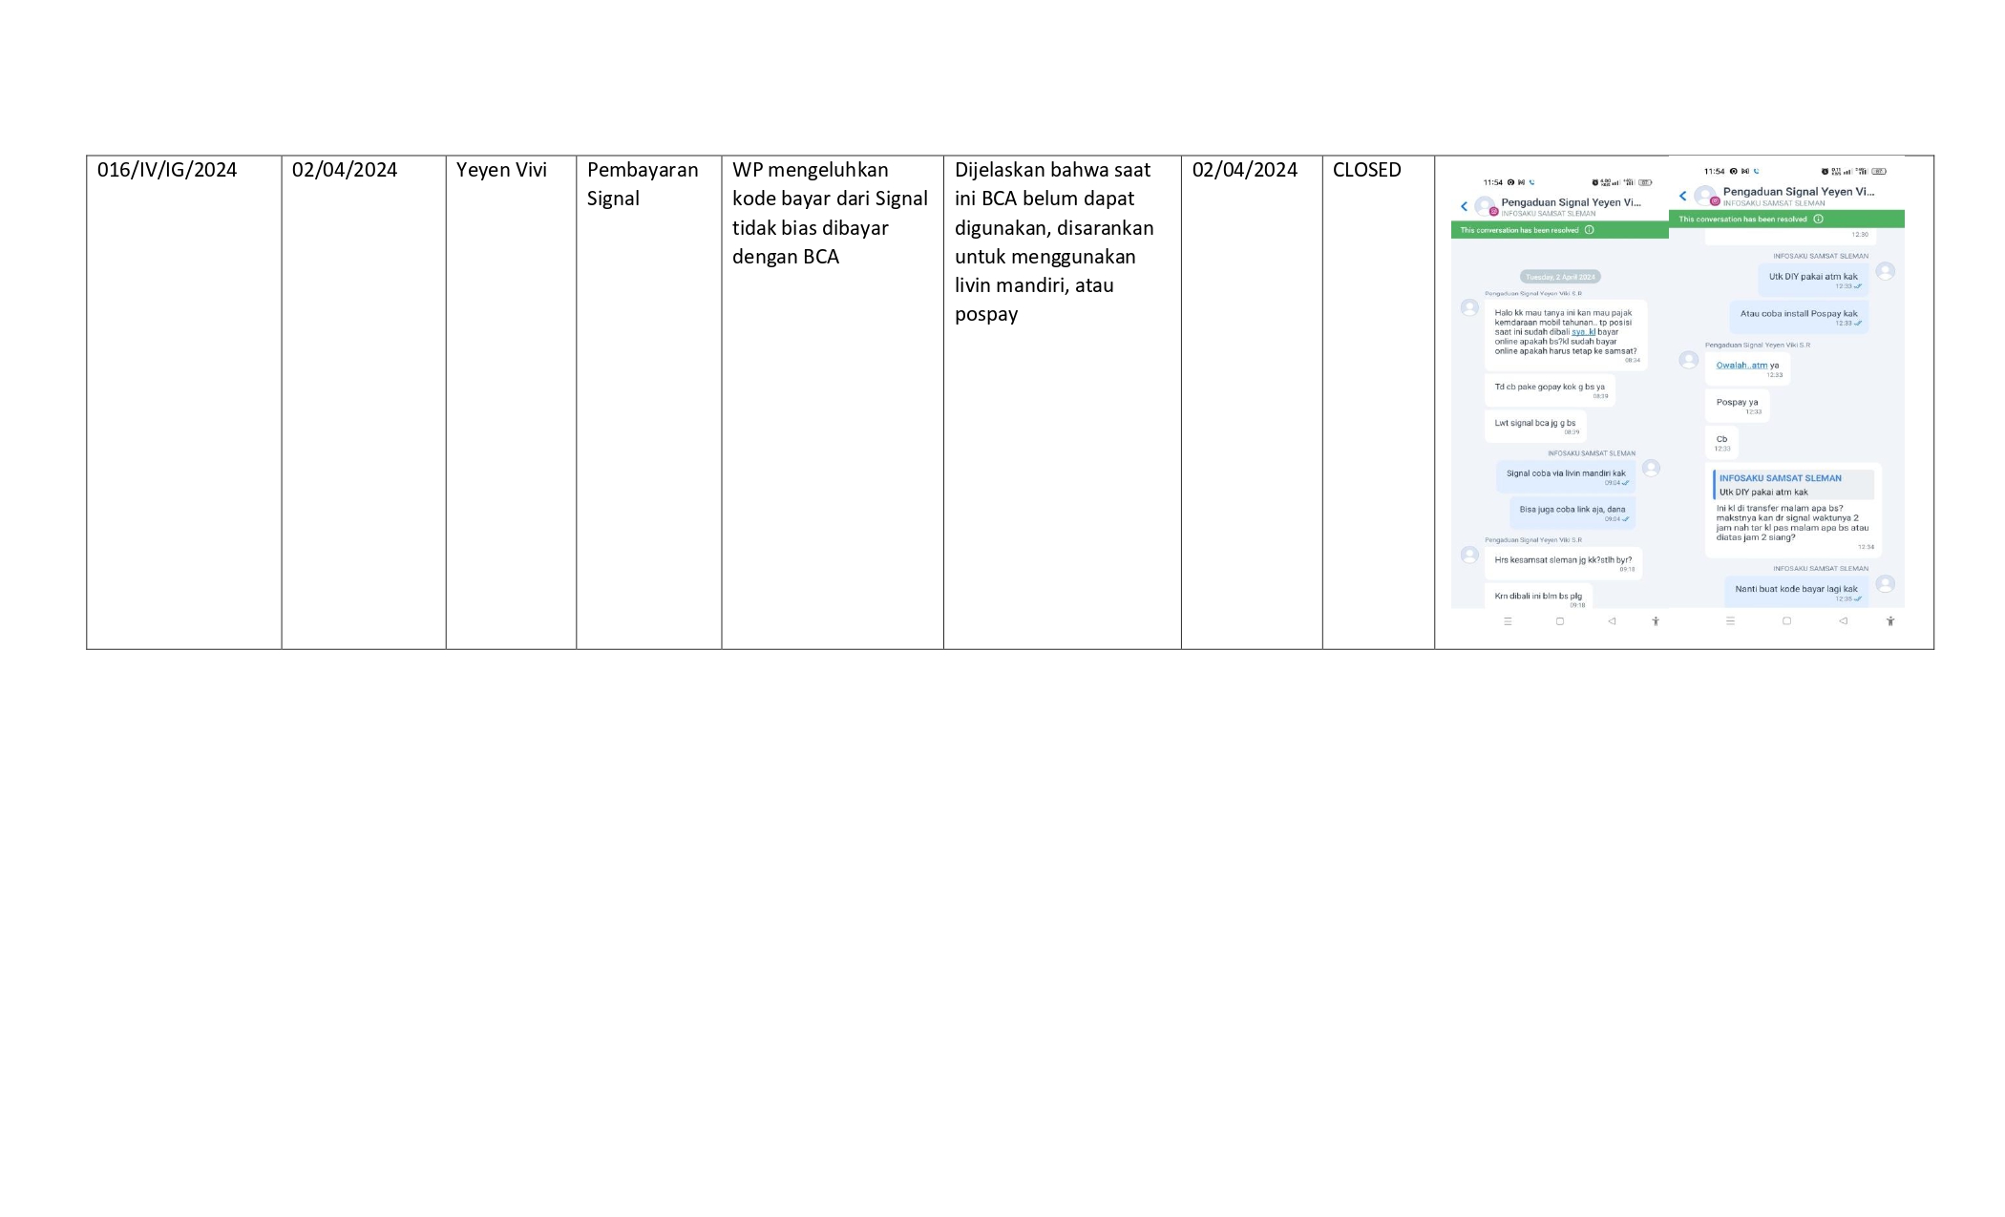Click agent avatar beside 'Utk DIY pakai atm kak'

point(1885,271)
